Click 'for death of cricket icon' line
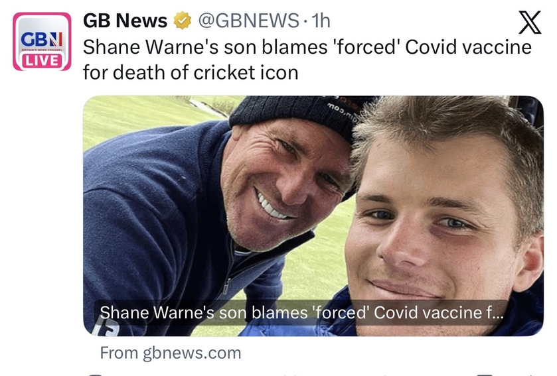 (x=190, y=72)
